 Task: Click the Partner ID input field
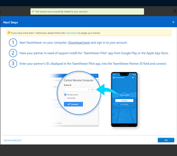pyautogui.click(x=79, y=90)
